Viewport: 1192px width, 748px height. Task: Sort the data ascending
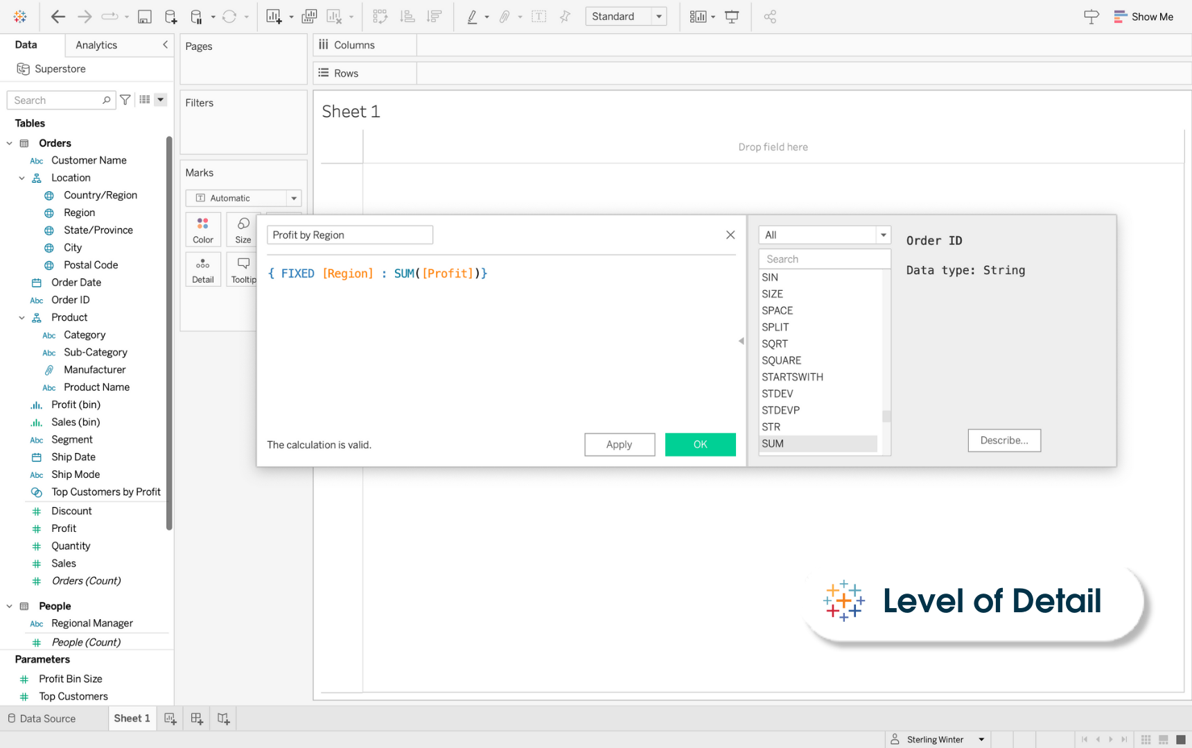point(407,16)
